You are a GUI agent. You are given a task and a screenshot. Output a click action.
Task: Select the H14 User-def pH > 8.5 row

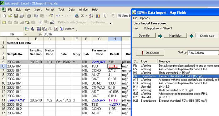point(176,87)
